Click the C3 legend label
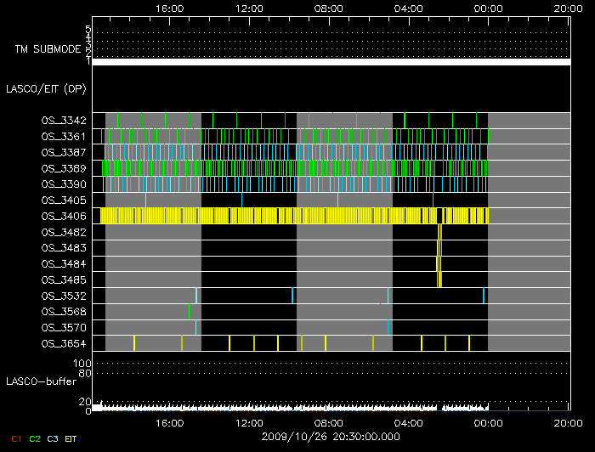595x452 pixels. tap(53, 438)
